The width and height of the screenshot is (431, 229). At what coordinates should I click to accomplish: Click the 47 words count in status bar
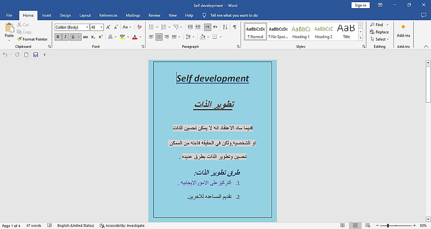click(34, 226)
